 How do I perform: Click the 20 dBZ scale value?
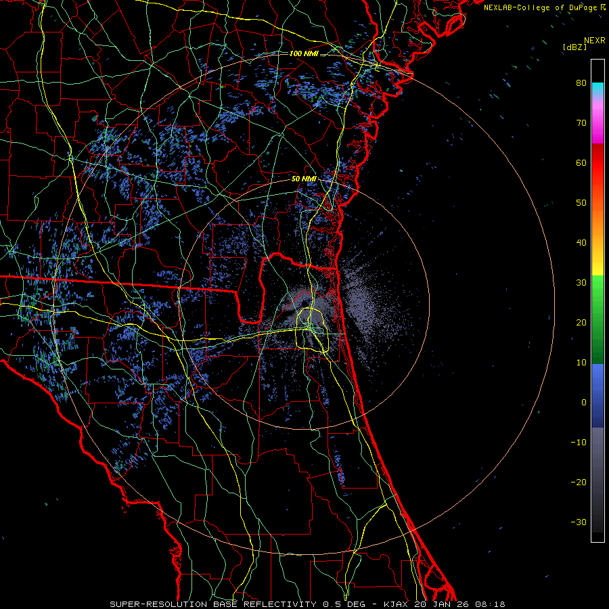click(581, 322)
